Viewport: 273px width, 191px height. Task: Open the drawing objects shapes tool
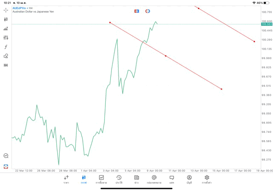tap(6, 56)
